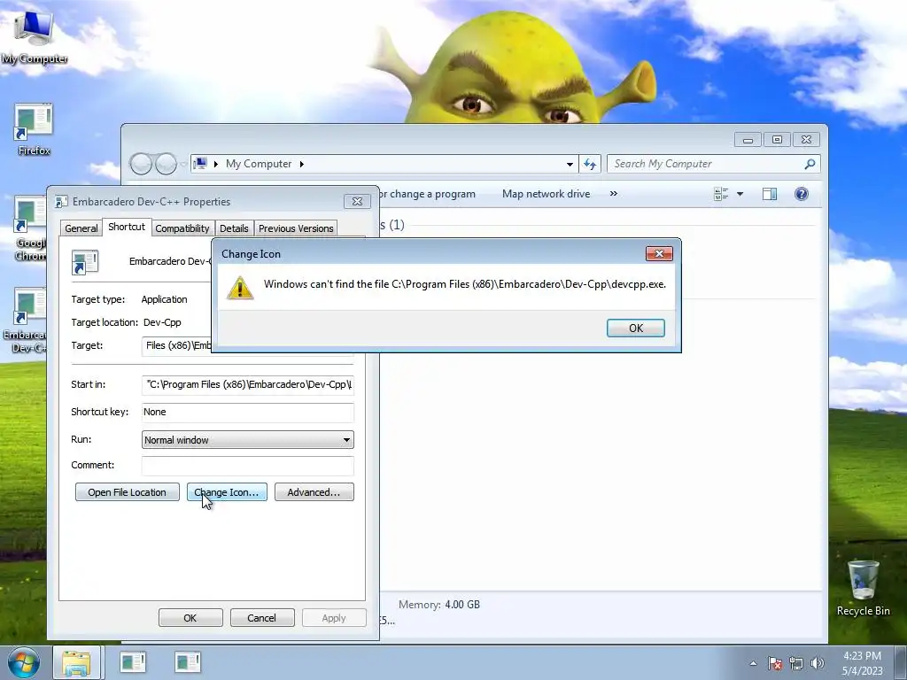Select the second taskbar program icon
907x680 pixels.
[x=133, y=662]
